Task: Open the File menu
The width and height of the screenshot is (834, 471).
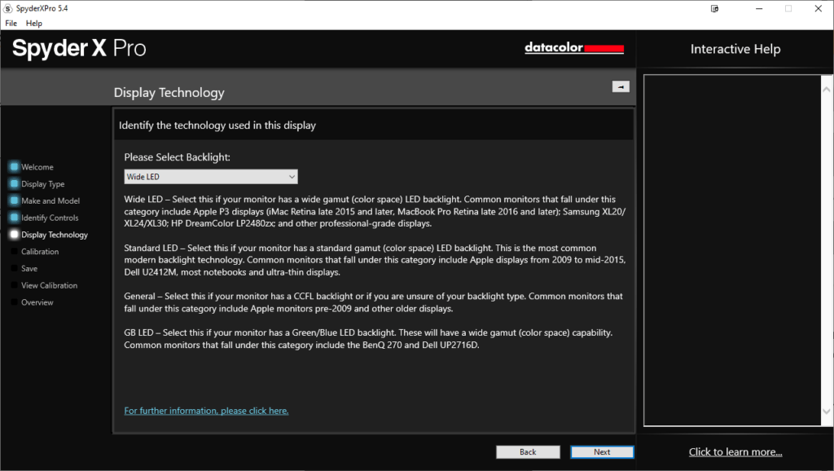Action: tap(11, 23)
